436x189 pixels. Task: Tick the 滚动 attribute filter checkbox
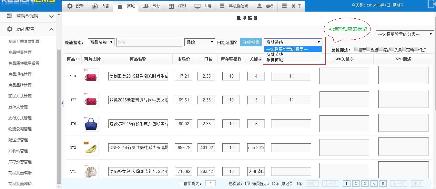(x=404, y=49)
